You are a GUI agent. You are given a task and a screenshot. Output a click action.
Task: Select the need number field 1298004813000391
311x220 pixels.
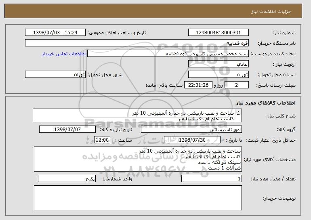[219, 33]
